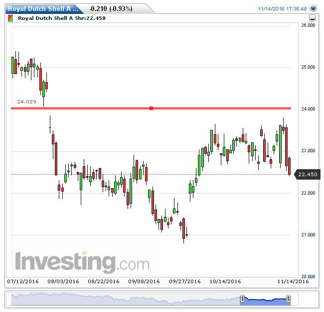Screen dimensions: 324x312
Task: Select the red square handle on the line
Action: coord(151,108)
